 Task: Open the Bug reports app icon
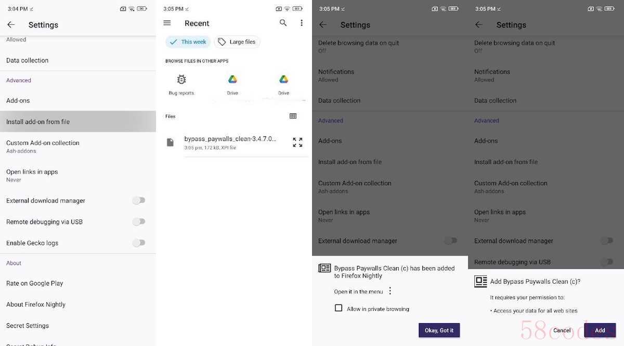pos(181,84)
